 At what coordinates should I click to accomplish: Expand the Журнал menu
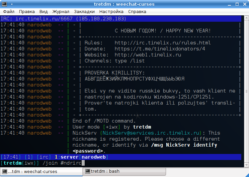61,12
